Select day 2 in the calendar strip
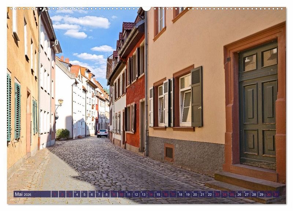Viewport: 293px width, 211px height. click(x=62, y=194)
